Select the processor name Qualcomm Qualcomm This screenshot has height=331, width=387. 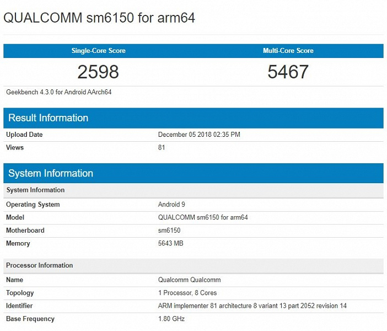[x=189, y=280]
